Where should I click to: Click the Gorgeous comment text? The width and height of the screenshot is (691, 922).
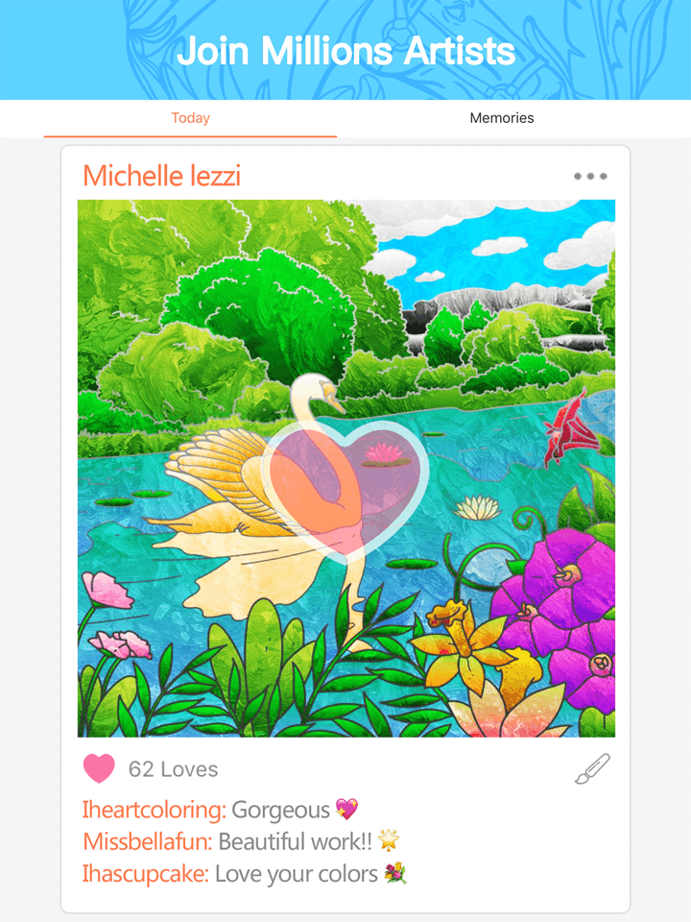click(280, 811)
